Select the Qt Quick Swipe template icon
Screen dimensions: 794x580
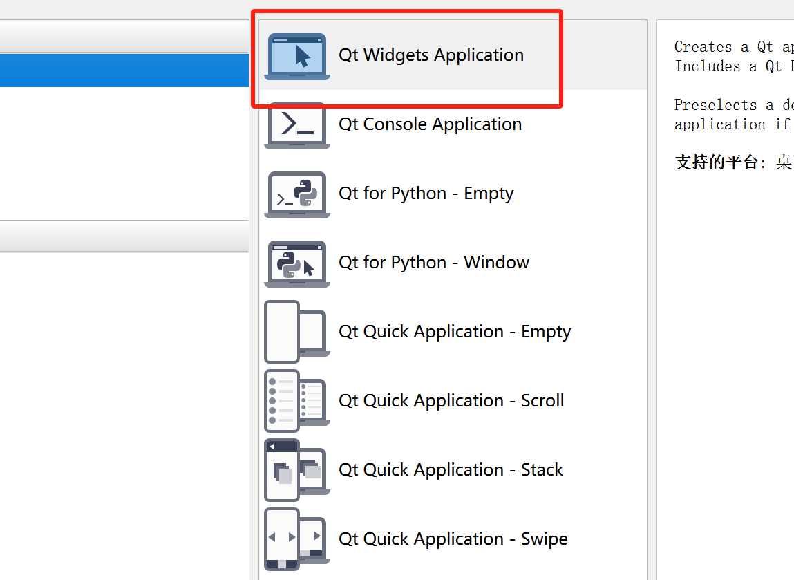pos(296,539)
